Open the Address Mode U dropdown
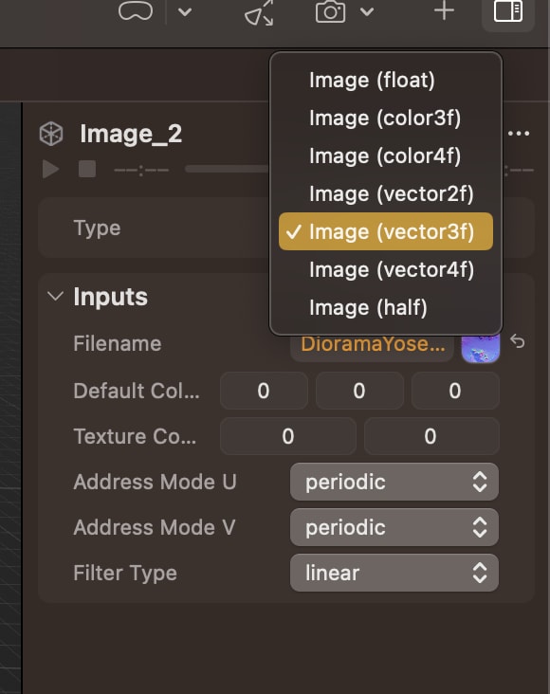550x694 pixels. coord(394,482)
